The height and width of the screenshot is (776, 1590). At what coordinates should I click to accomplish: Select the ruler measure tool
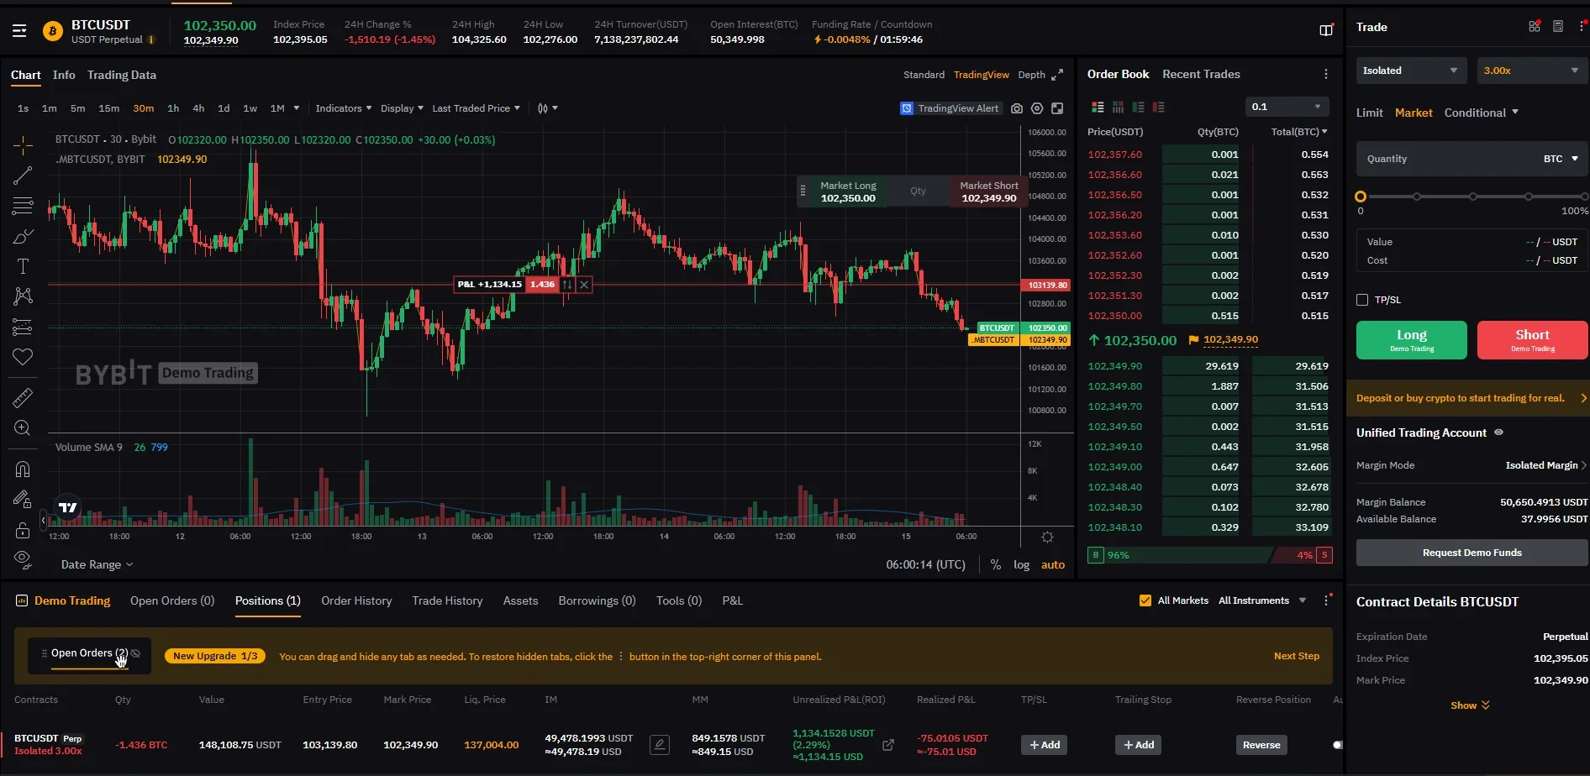[x=23, y=397]
